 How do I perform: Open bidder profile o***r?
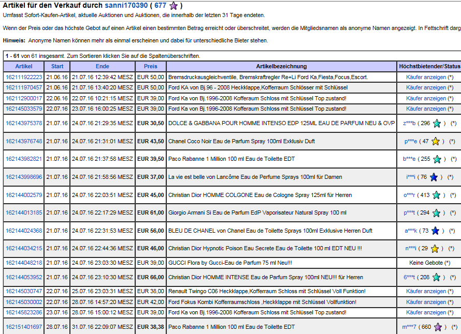tap(409, 195)
